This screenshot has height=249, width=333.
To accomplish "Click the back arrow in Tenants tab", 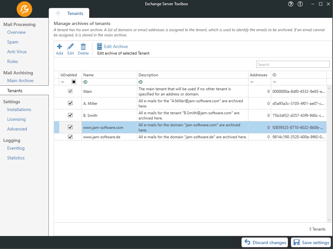I will pyautogui.click(x=58, y=13).
